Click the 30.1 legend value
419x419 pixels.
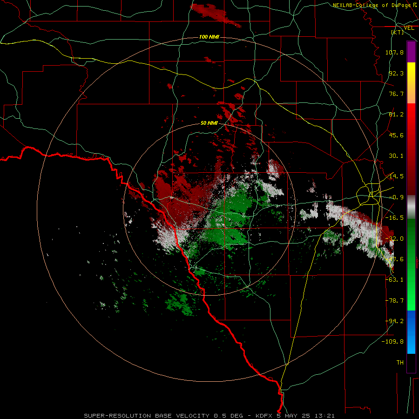(396, 156)
